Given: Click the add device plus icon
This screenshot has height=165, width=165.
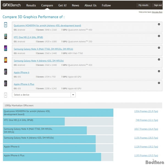Looking at the screenshot, I should pos(5,95).
